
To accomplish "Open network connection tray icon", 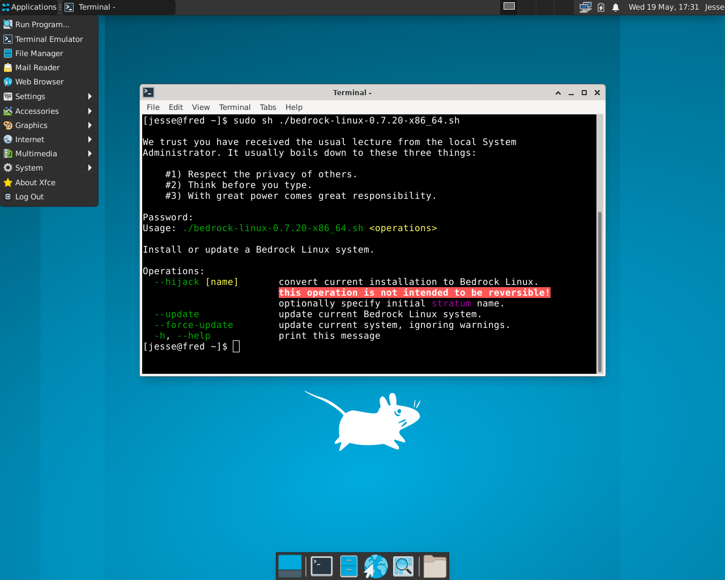I will pyautogui.click(x=586, y=7).
